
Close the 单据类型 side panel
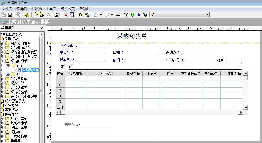point(42,28)
